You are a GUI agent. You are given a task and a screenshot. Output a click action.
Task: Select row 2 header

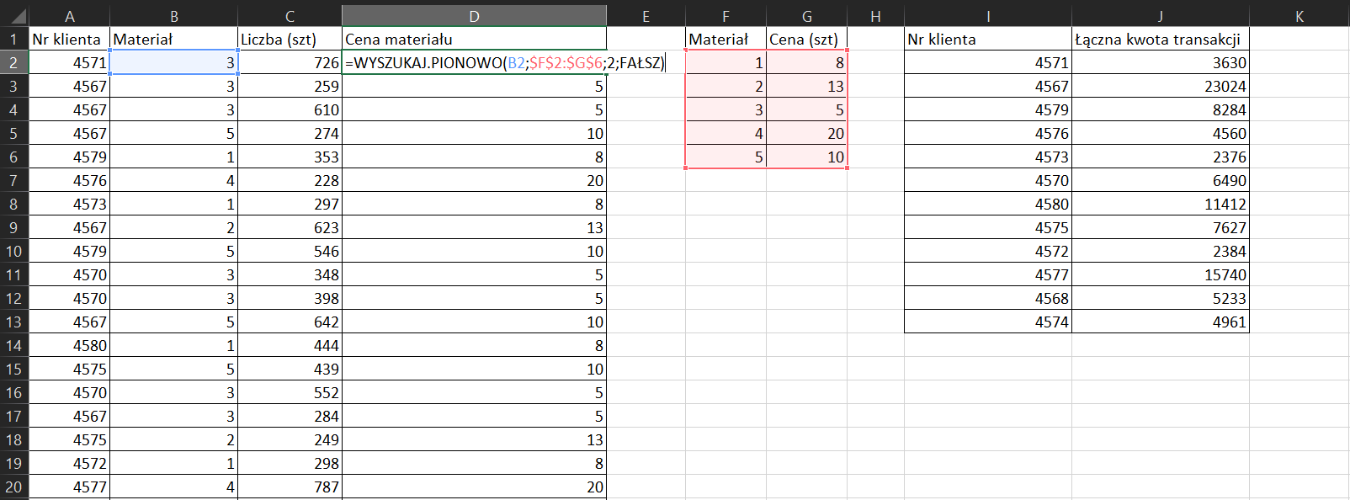(14, 62)
